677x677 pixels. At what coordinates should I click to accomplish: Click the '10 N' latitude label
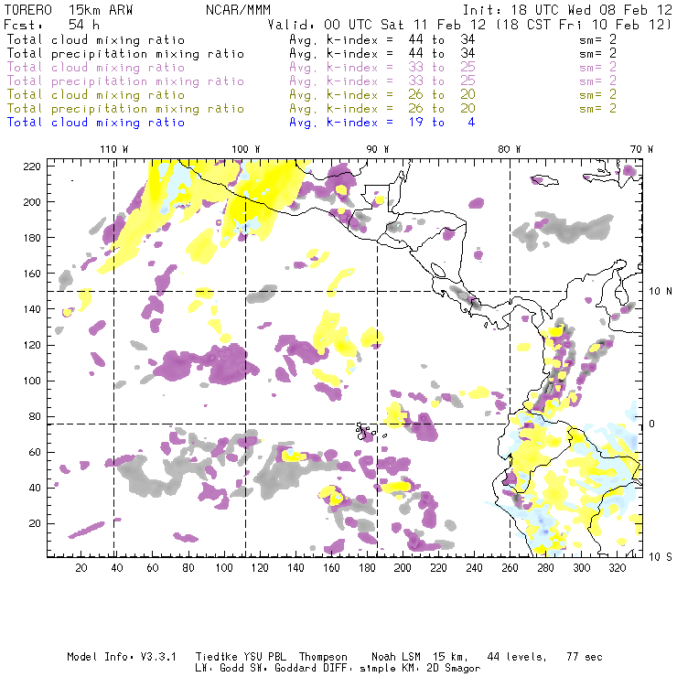(661, 292)
